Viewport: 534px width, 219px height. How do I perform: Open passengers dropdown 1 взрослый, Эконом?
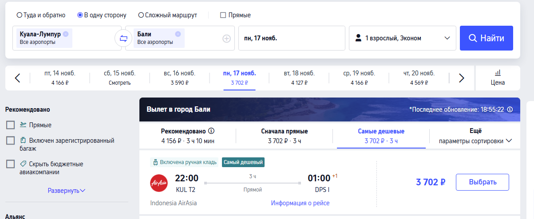(403, 38)
